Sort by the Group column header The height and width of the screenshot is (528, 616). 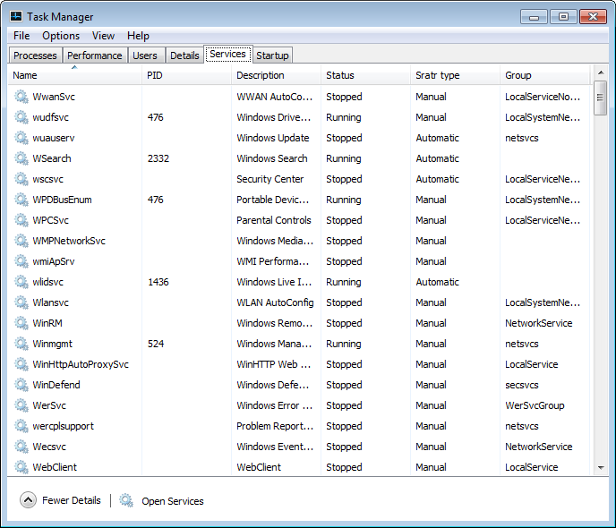coord(545,75)
